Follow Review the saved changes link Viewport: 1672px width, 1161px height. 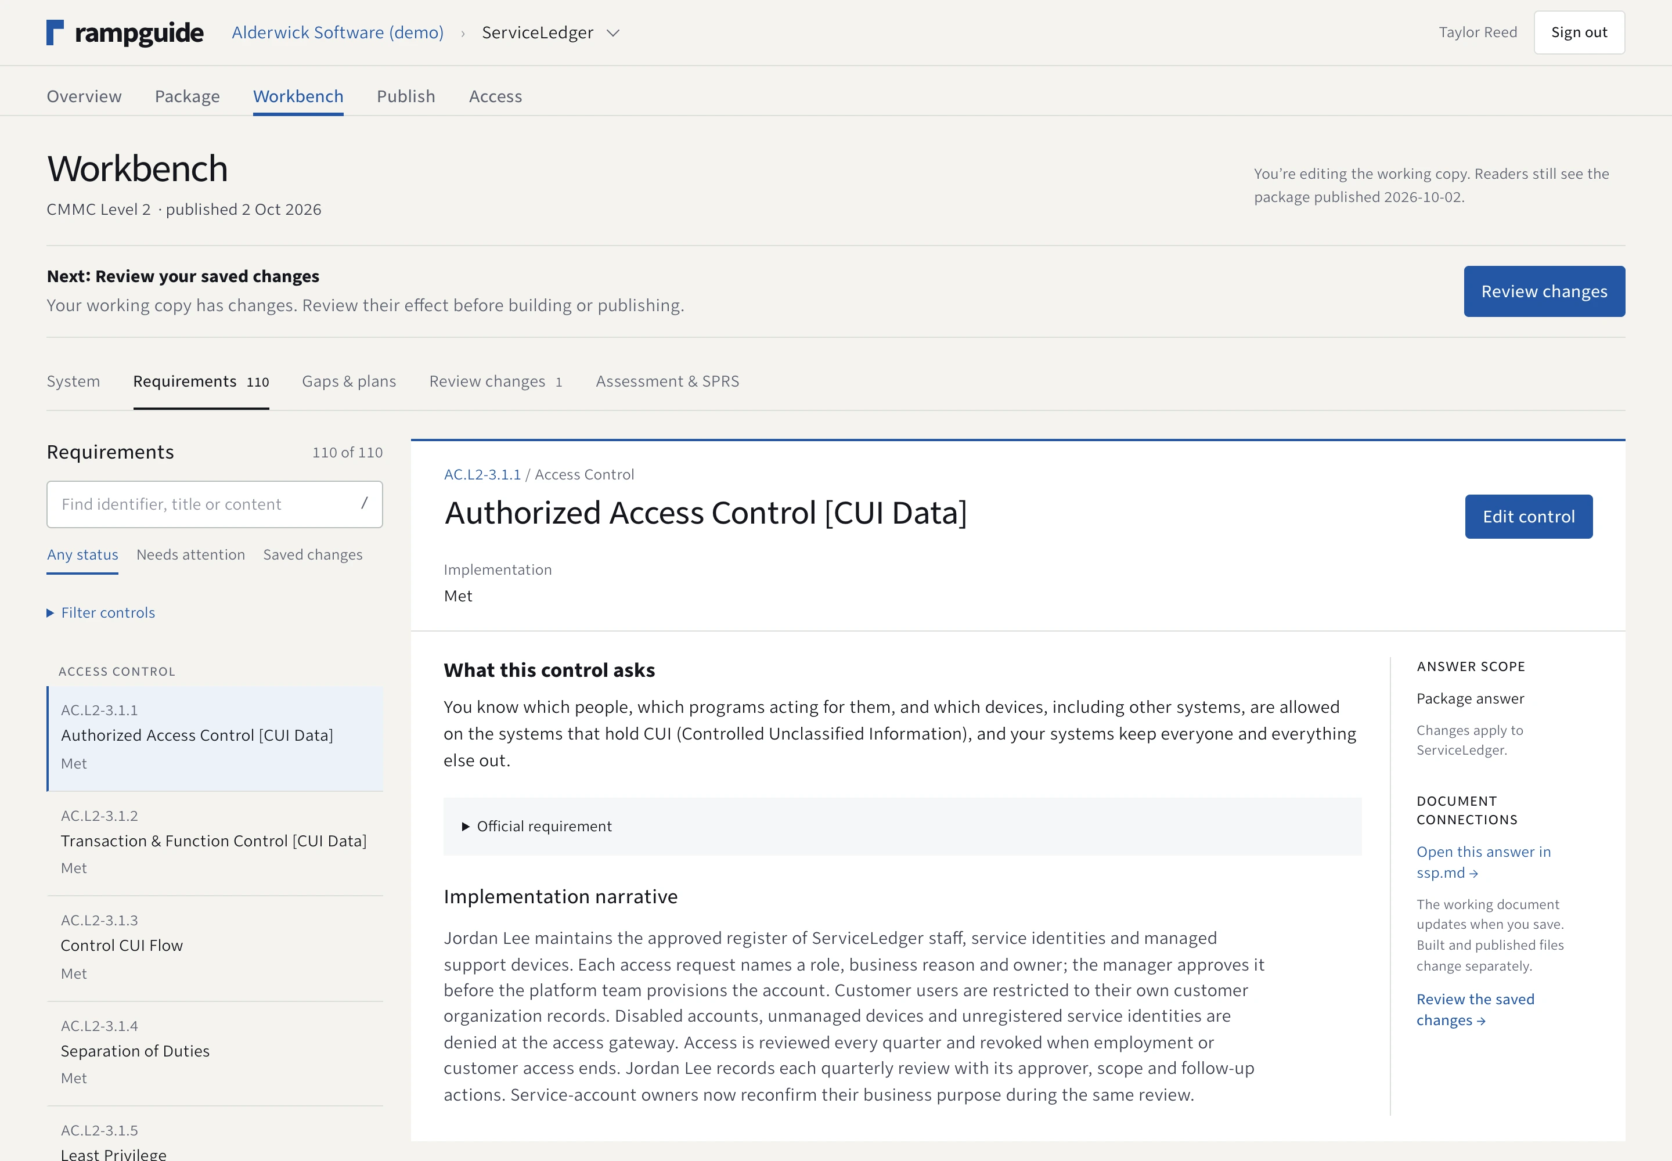(1475, 1009)
